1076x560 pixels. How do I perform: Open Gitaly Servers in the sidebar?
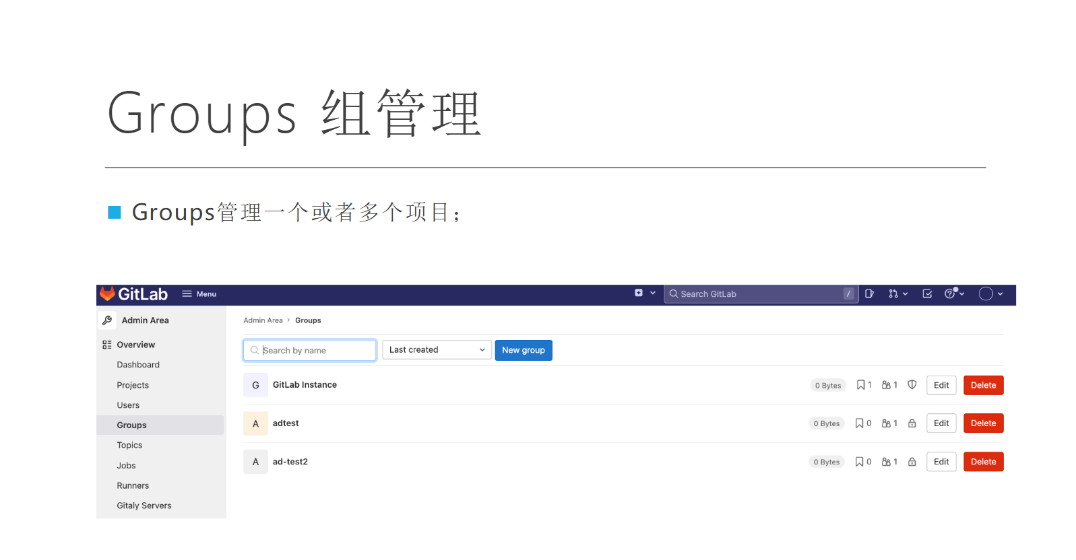coord(144,505)
